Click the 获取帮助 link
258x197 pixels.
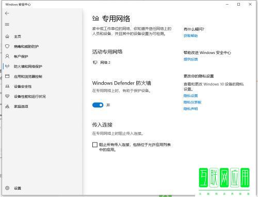(x=190, y=35)
